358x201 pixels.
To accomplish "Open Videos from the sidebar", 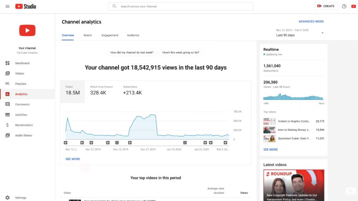I will [28, 73].
